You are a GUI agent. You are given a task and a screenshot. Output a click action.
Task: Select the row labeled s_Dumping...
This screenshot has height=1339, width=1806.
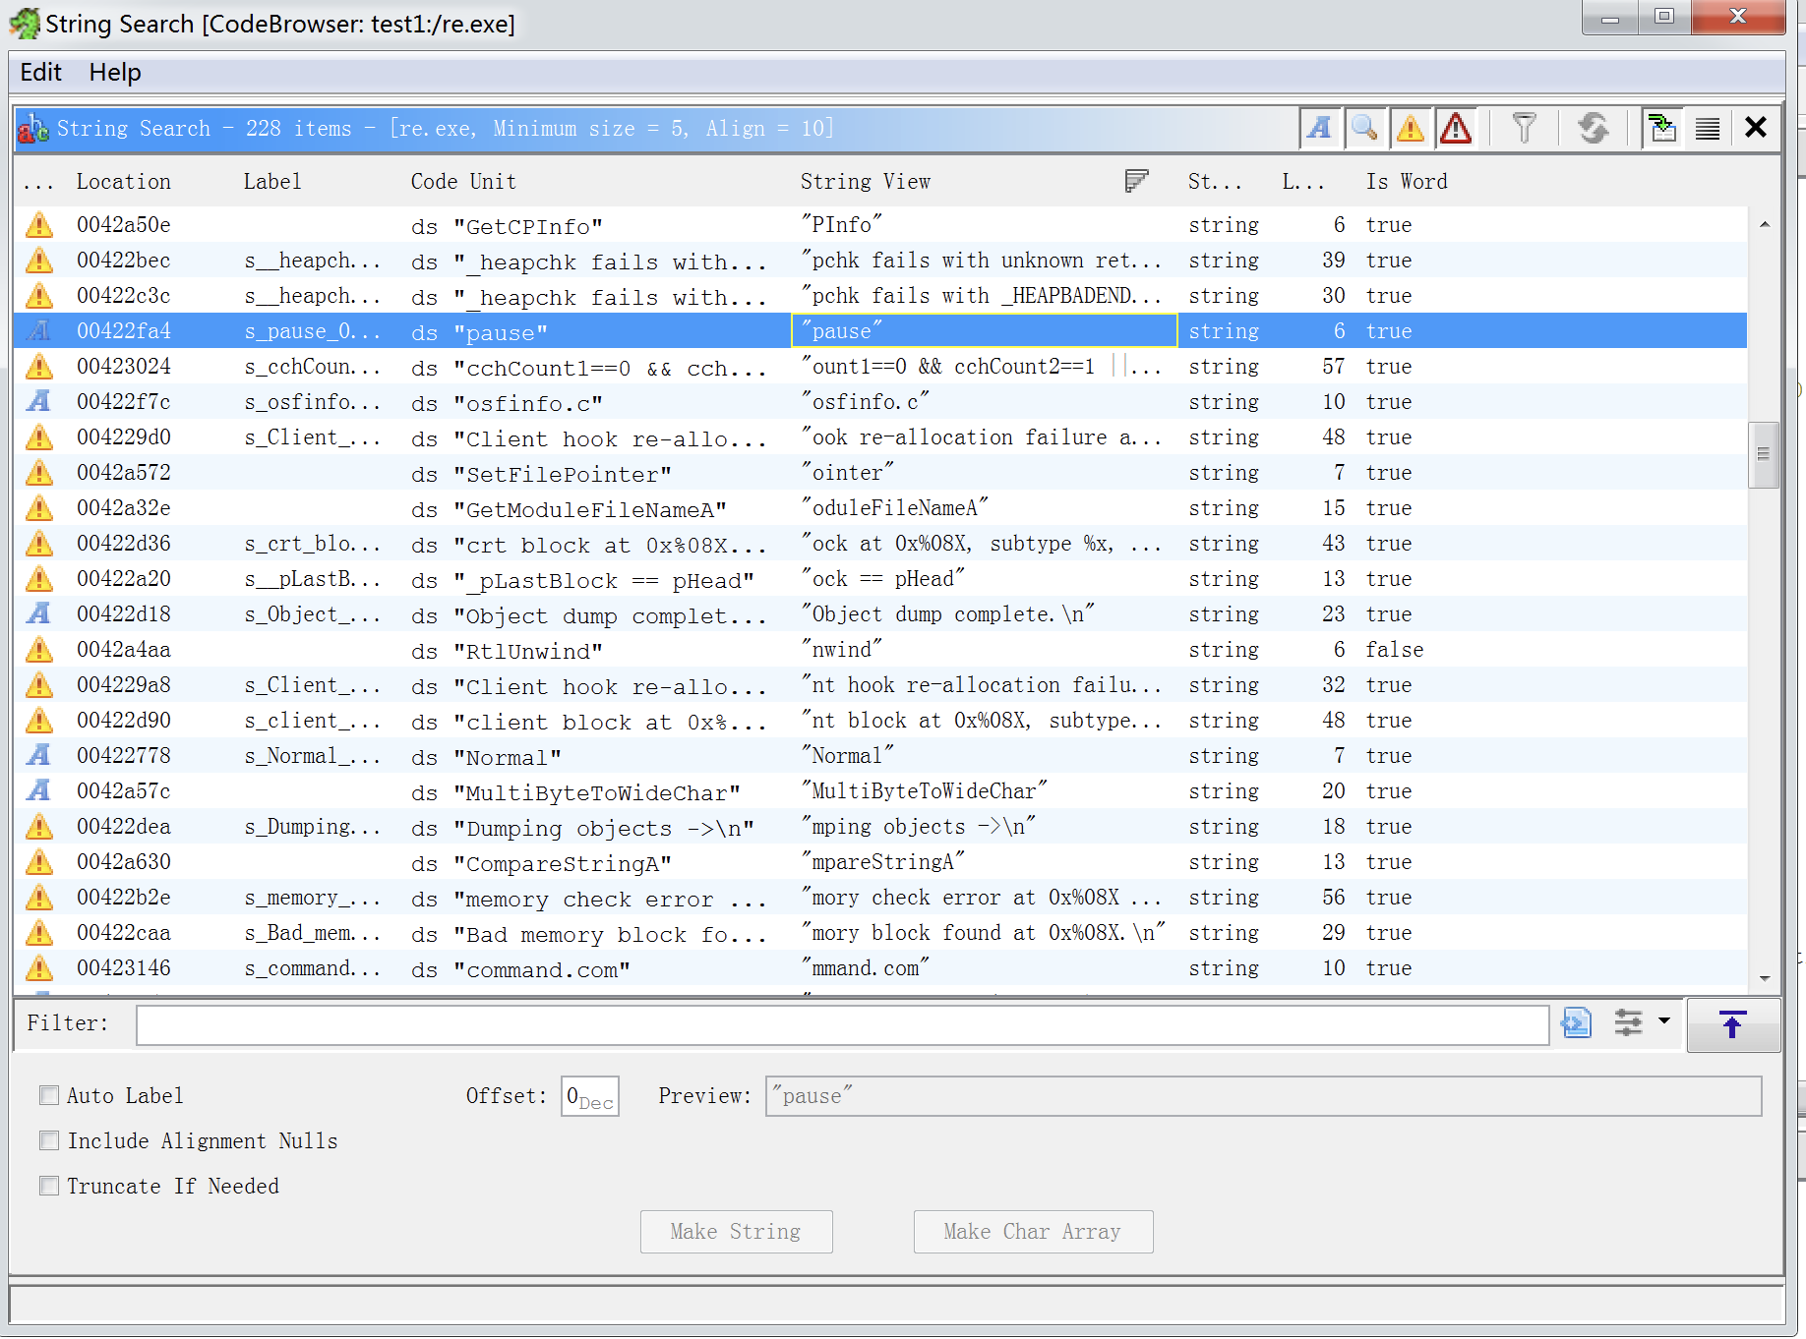coord(880,827)
